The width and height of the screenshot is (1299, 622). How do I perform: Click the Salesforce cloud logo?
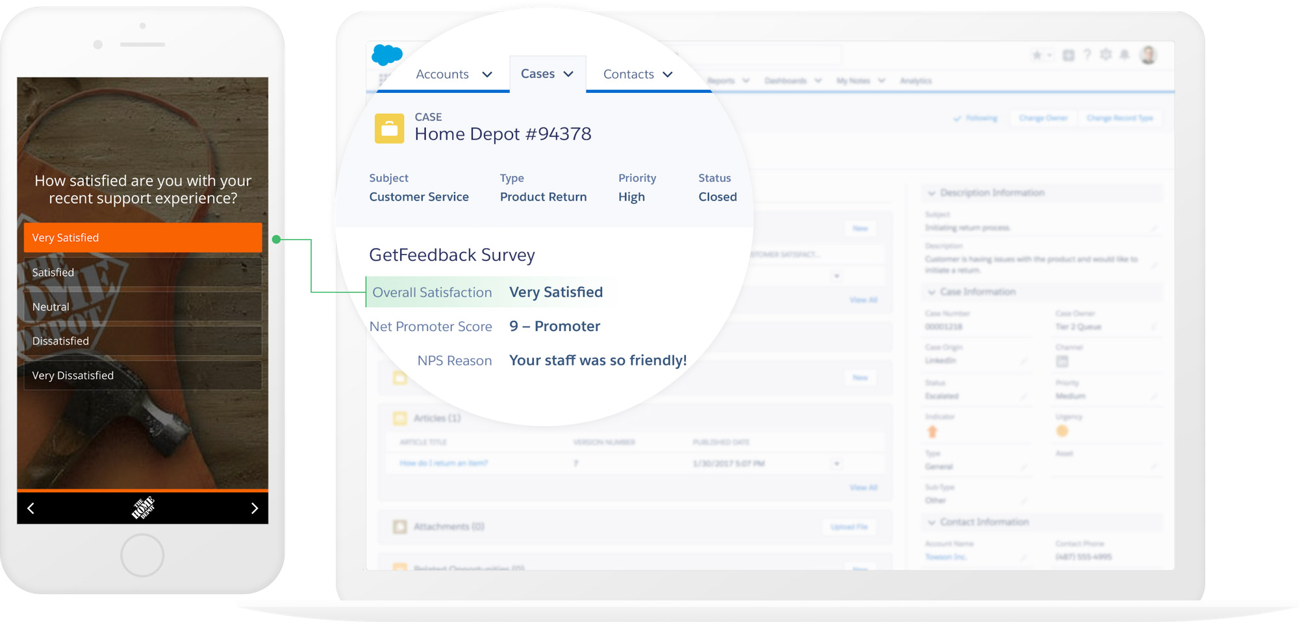tap(387, 55)
